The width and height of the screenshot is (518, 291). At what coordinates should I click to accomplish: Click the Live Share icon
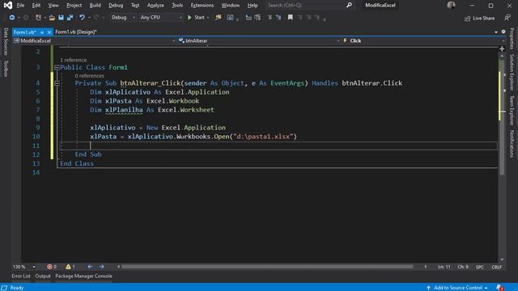tap(467, 19)
